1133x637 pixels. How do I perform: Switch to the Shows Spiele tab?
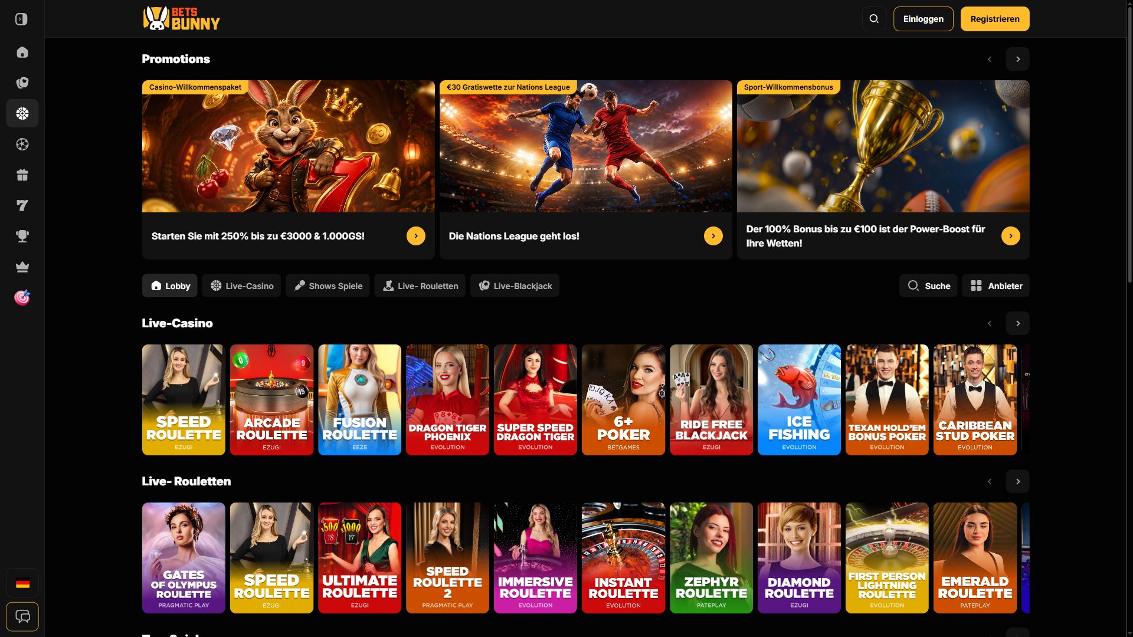pos(328,285)
